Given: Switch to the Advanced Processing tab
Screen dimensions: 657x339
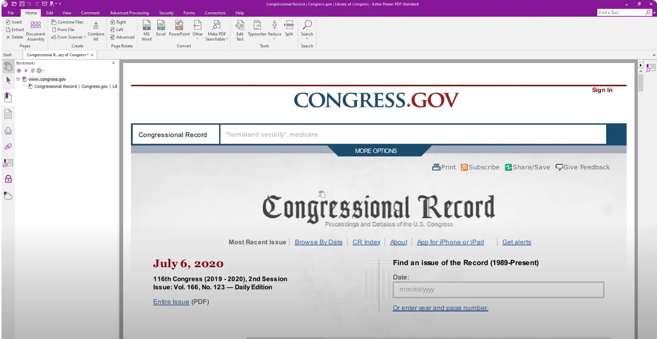Looking at the screenshot, I should [129, 13].
